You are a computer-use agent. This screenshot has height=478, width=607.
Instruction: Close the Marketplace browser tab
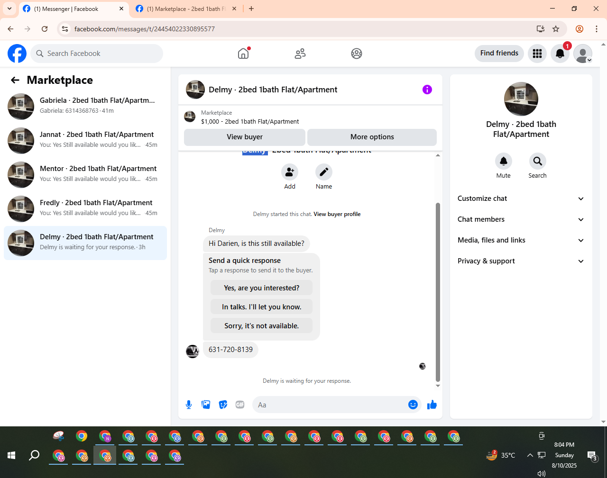(x=234, y=9)
